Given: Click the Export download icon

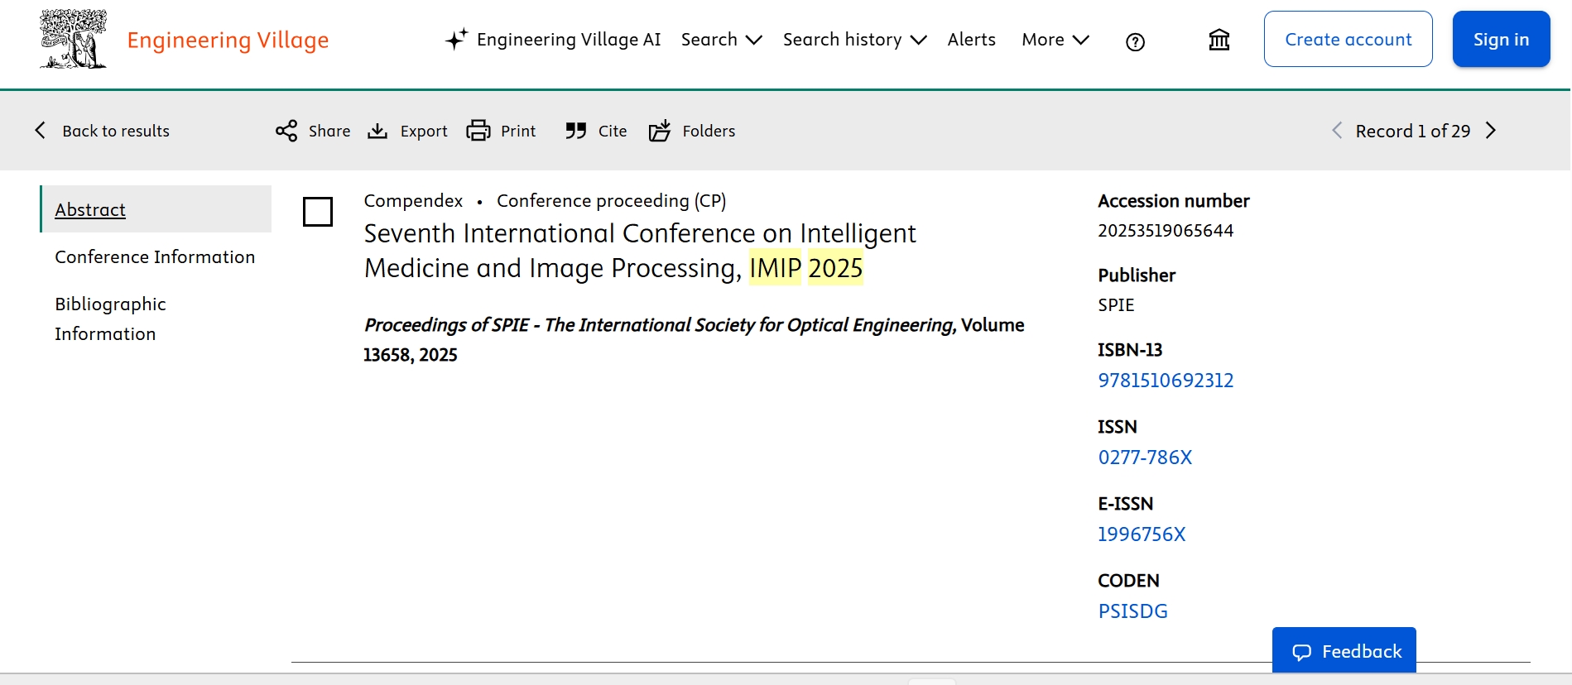Looking at the screenshot, I should click(x=377, y=131).
